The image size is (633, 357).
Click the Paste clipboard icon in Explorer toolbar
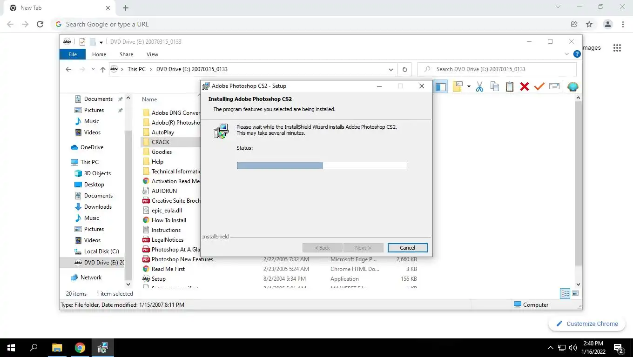tap(510, 86)
